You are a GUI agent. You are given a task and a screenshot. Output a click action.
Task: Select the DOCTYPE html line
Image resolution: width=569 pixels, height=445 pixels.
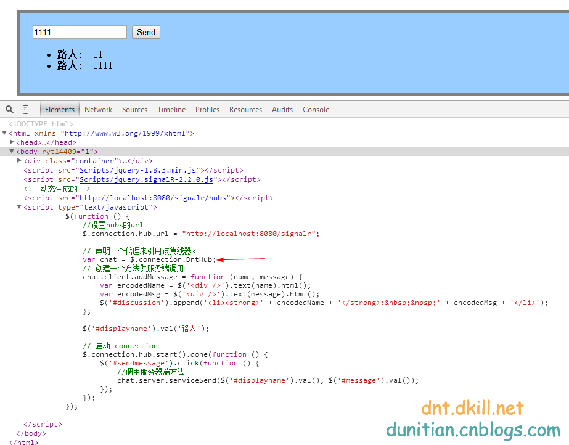(x=41, y=124)
